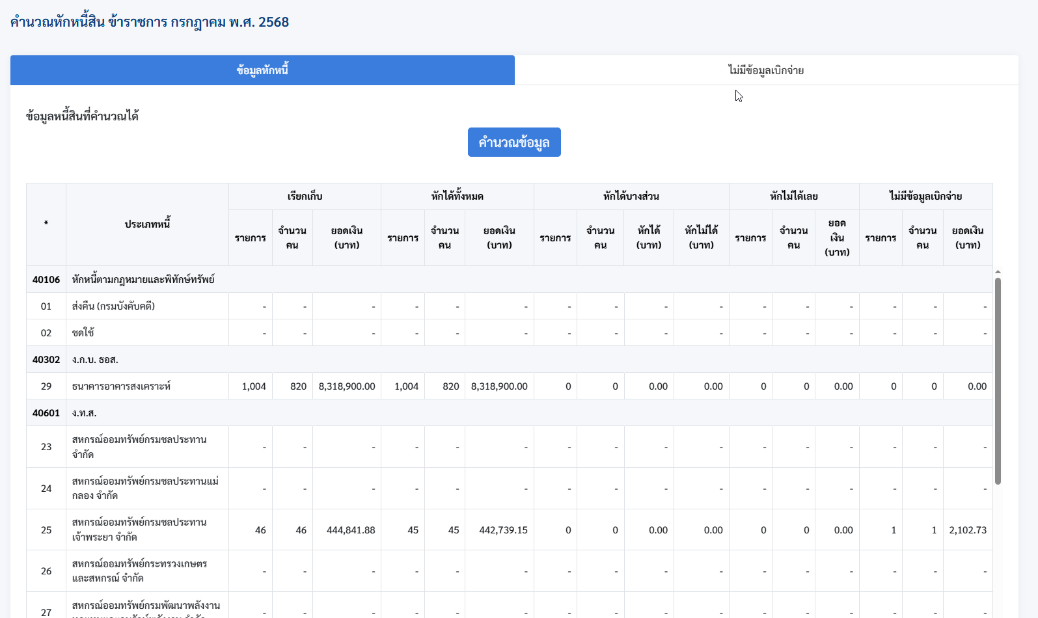Click the หักไม่ได้เลย column group header
1038x618 pixels.
point(794,196)
